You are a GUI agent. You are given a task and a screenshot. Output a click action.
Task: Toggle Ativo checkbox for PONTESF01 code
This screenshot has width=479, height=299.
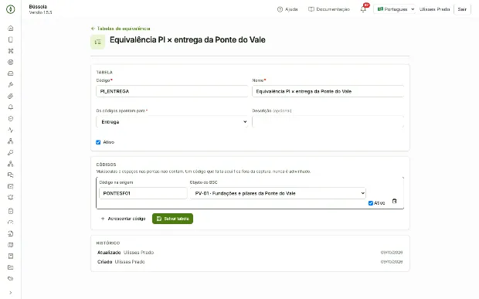[x=371, y=203]
